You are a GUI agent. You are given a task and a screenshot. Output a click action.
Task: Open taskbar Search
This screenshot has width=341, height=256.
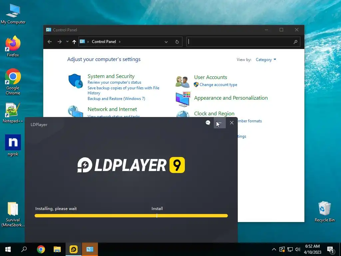(24, 249)
